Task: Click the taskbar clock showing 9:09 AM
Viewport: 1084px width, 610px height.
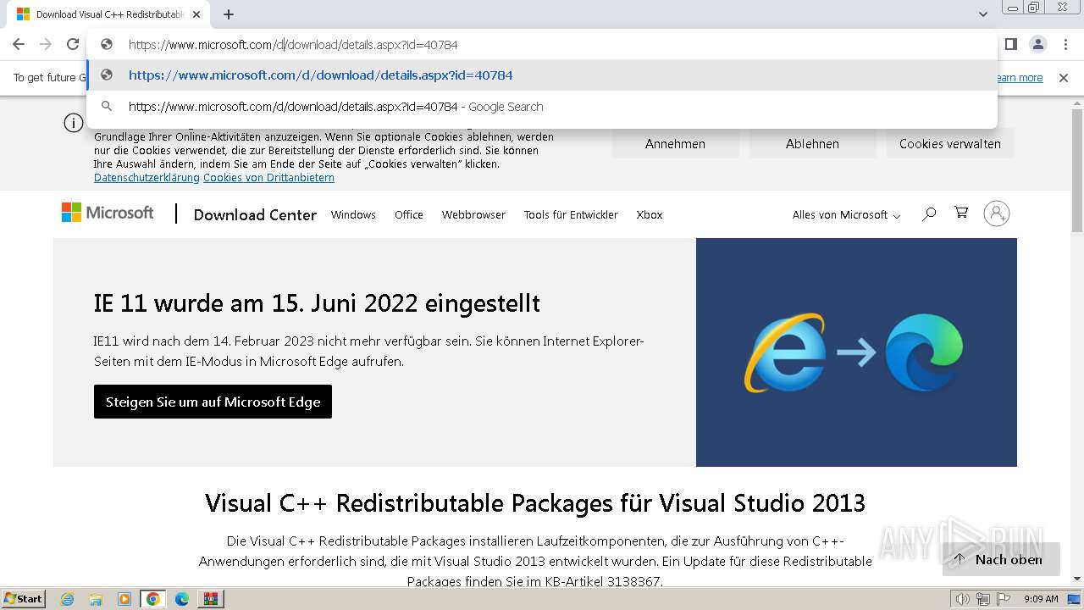Action: pyautogui.click(x=1041, y=599)
